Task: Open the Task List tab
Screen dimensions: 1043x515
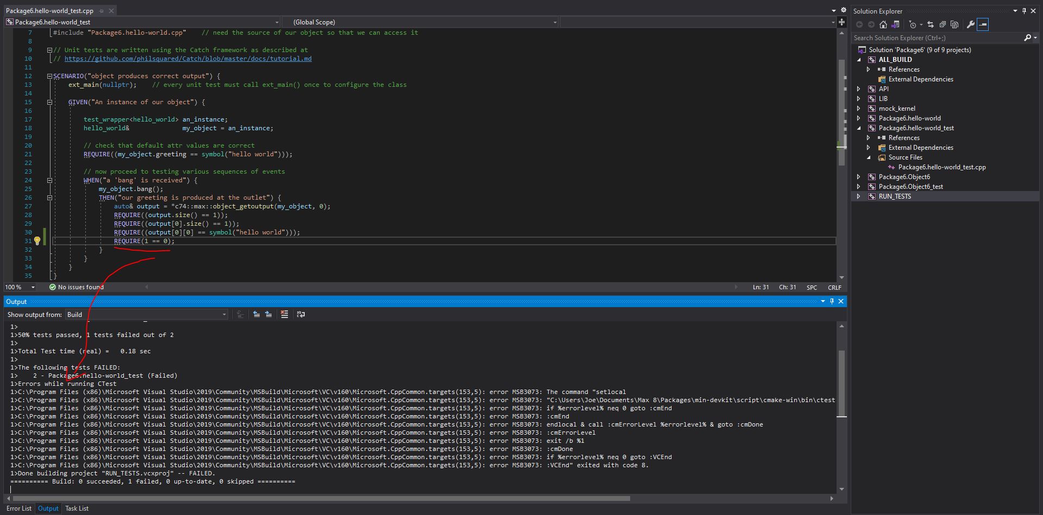Action: coord(77,508)
